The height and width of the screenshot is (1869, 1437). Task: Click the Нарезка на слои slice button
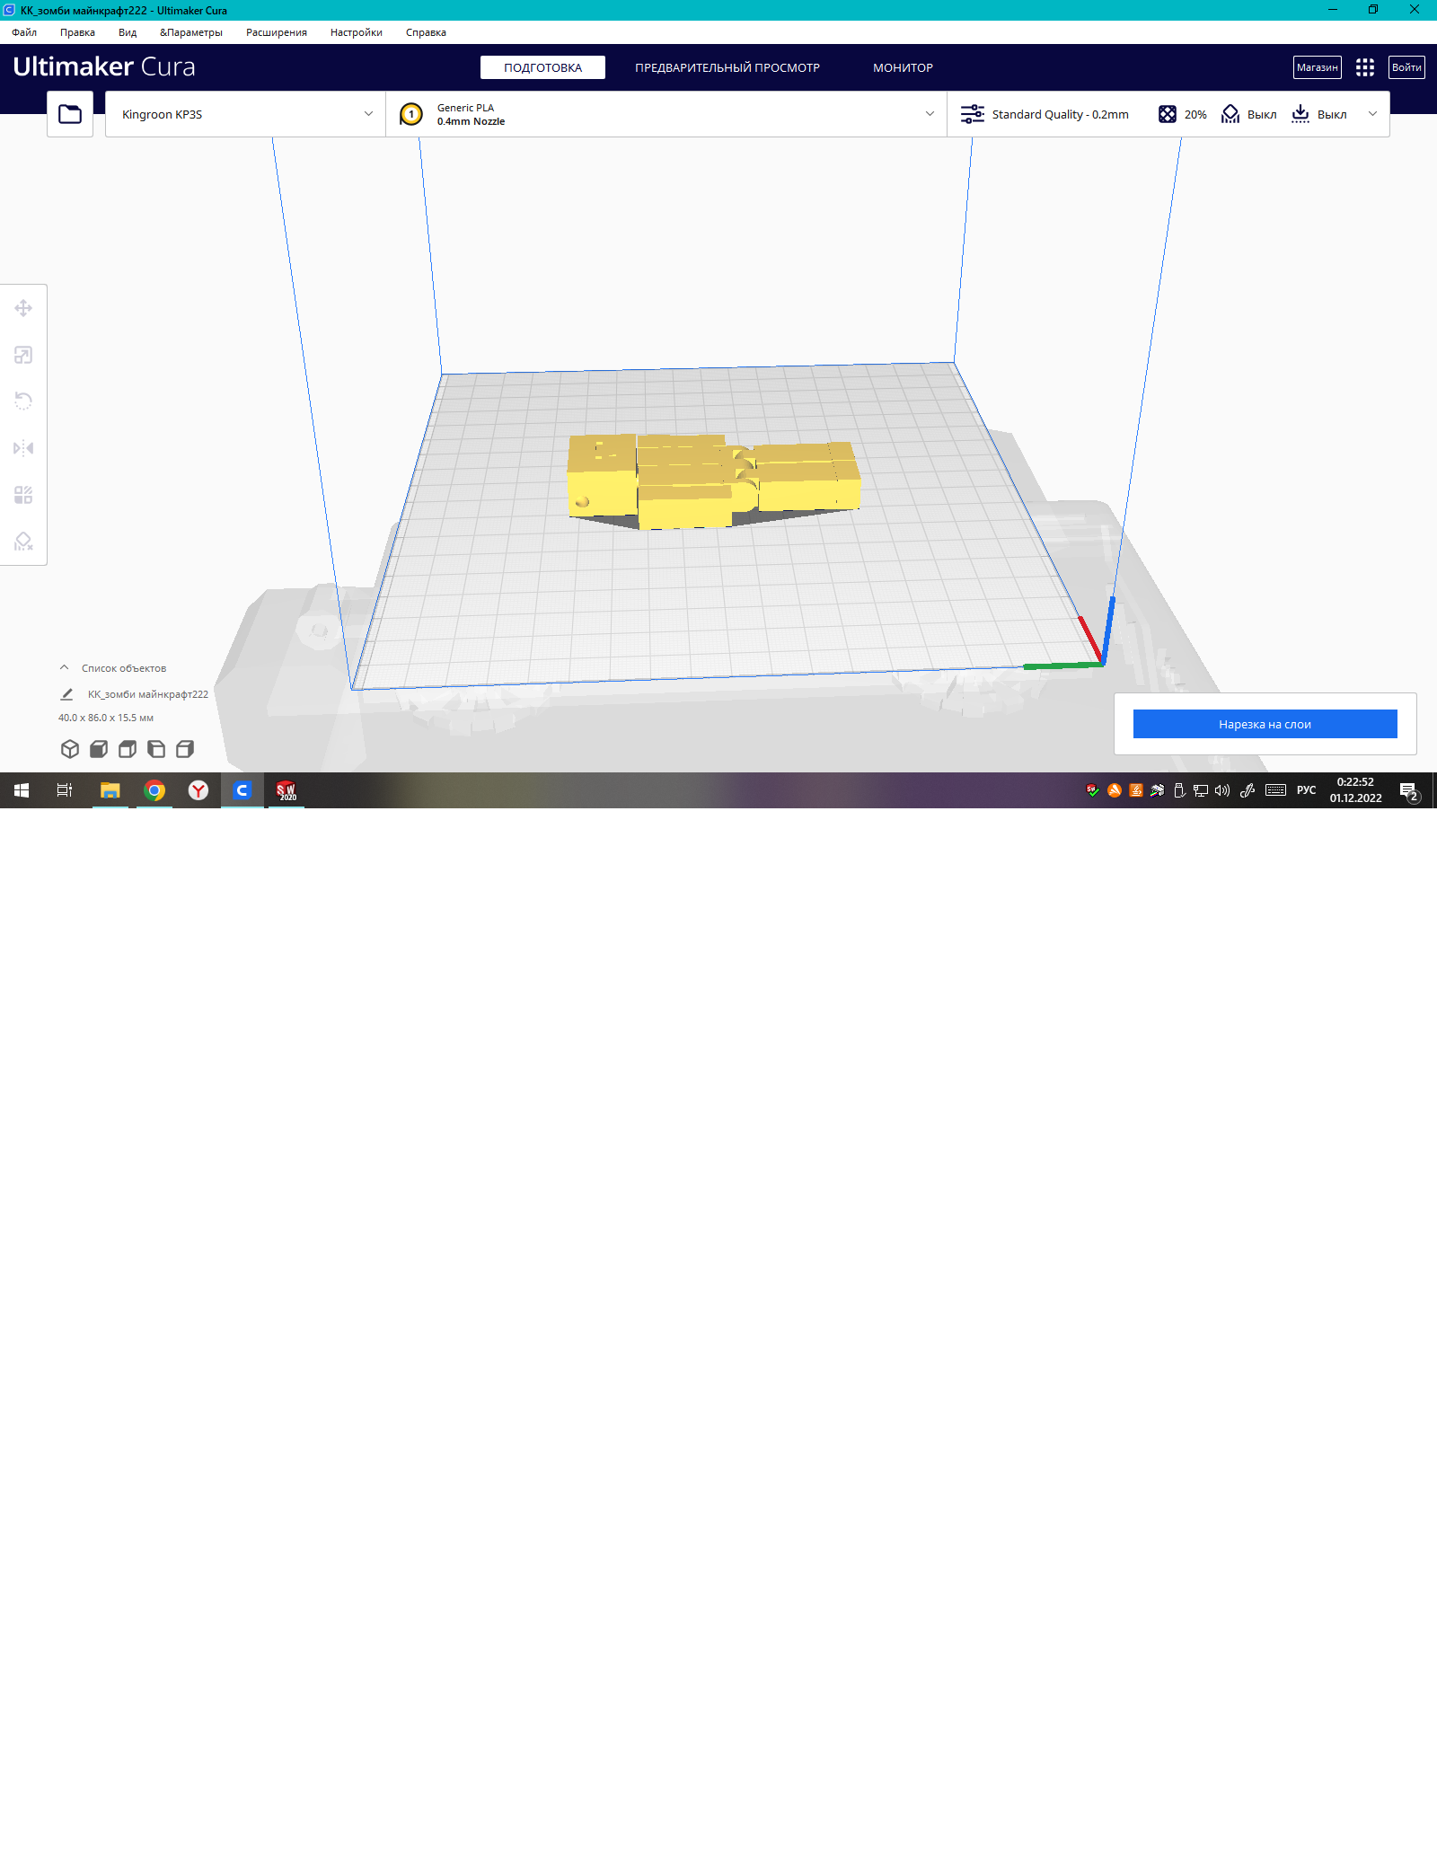(x=1265, y=724)
